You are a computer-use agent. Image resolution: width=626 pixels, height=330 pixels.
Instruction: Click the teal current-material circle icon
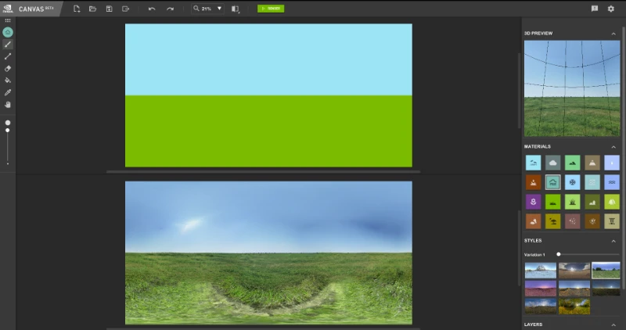(8, 32)
